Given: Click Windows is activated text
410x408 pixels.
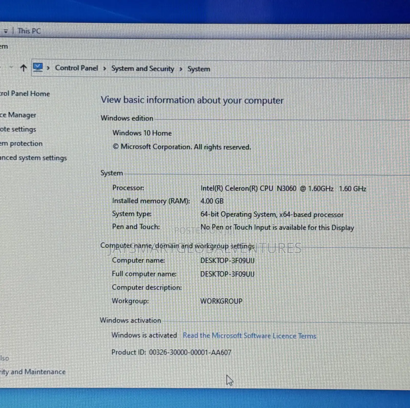Looking at the screenshot, I should tap(144, 335).
